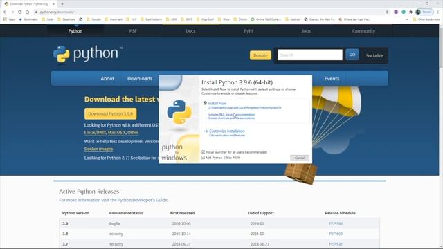Open a new browser tab

click(62, 4)
